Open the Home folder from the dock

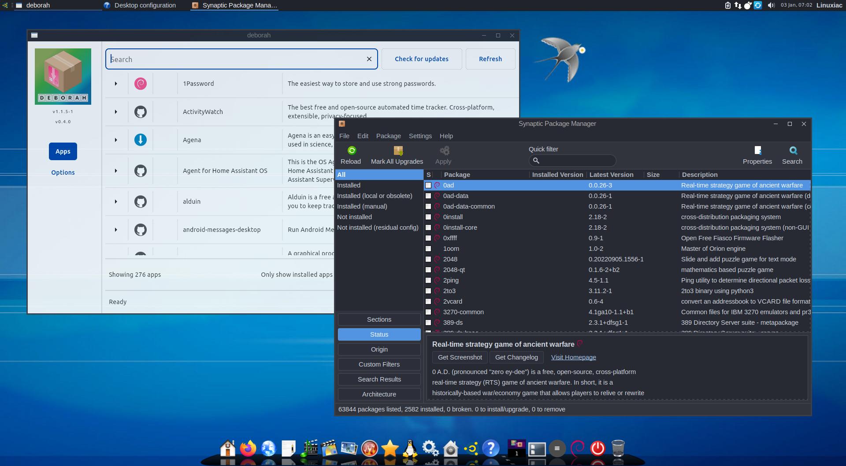(x=228, y=448)
